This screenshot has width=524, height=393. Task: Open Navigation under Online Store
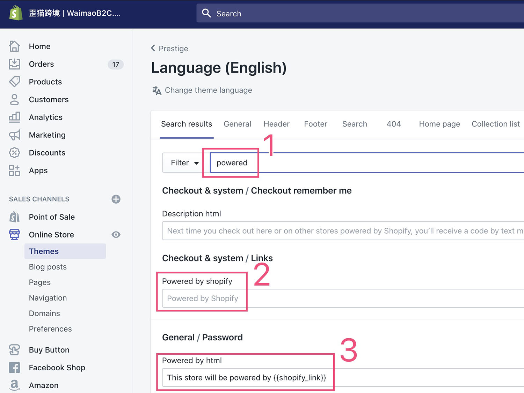tap(48, 298)
